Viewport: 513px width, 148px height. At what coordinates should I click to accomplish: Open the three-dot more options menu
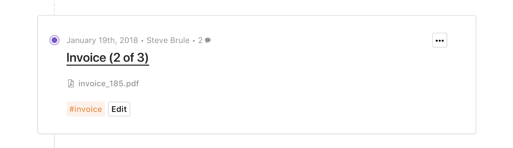click(x=440, y=40)
